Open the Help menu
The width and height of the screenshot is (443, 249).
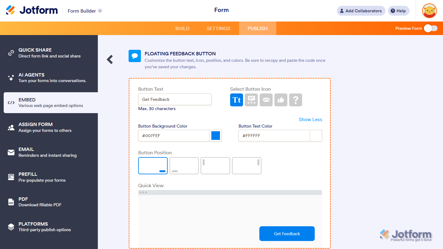point(398,10)
